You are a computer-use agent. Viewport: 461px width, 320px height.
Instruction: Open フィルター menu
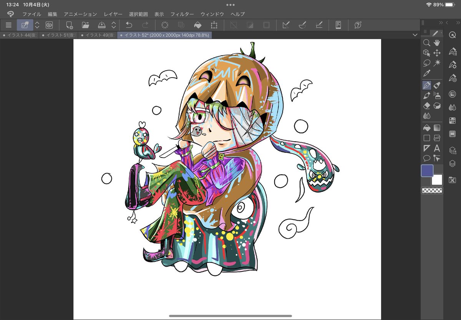pos(182,14)
